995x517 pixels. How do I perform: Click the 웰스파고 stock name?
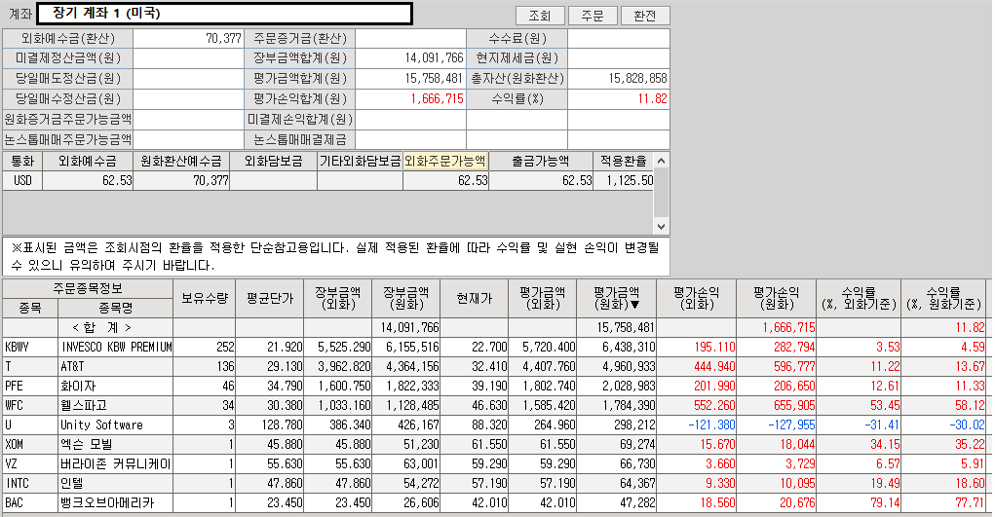83,405
